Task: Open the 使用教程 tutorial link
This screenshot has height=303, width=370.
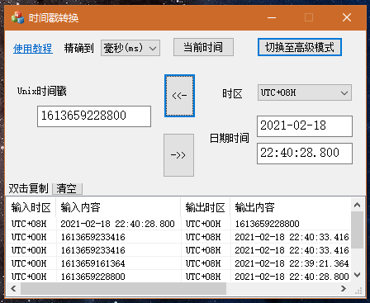Action: pos(33,49)
